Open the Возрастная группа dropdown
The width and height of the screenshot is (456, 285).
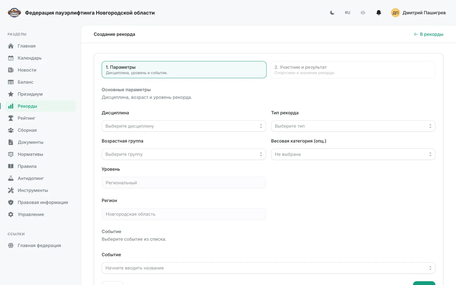[x=184, y=154]
